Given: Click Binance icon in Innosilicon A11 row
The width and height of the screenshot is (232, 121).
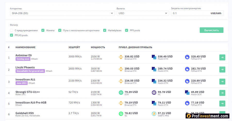Looking at the screenshot, I should 121,81.
